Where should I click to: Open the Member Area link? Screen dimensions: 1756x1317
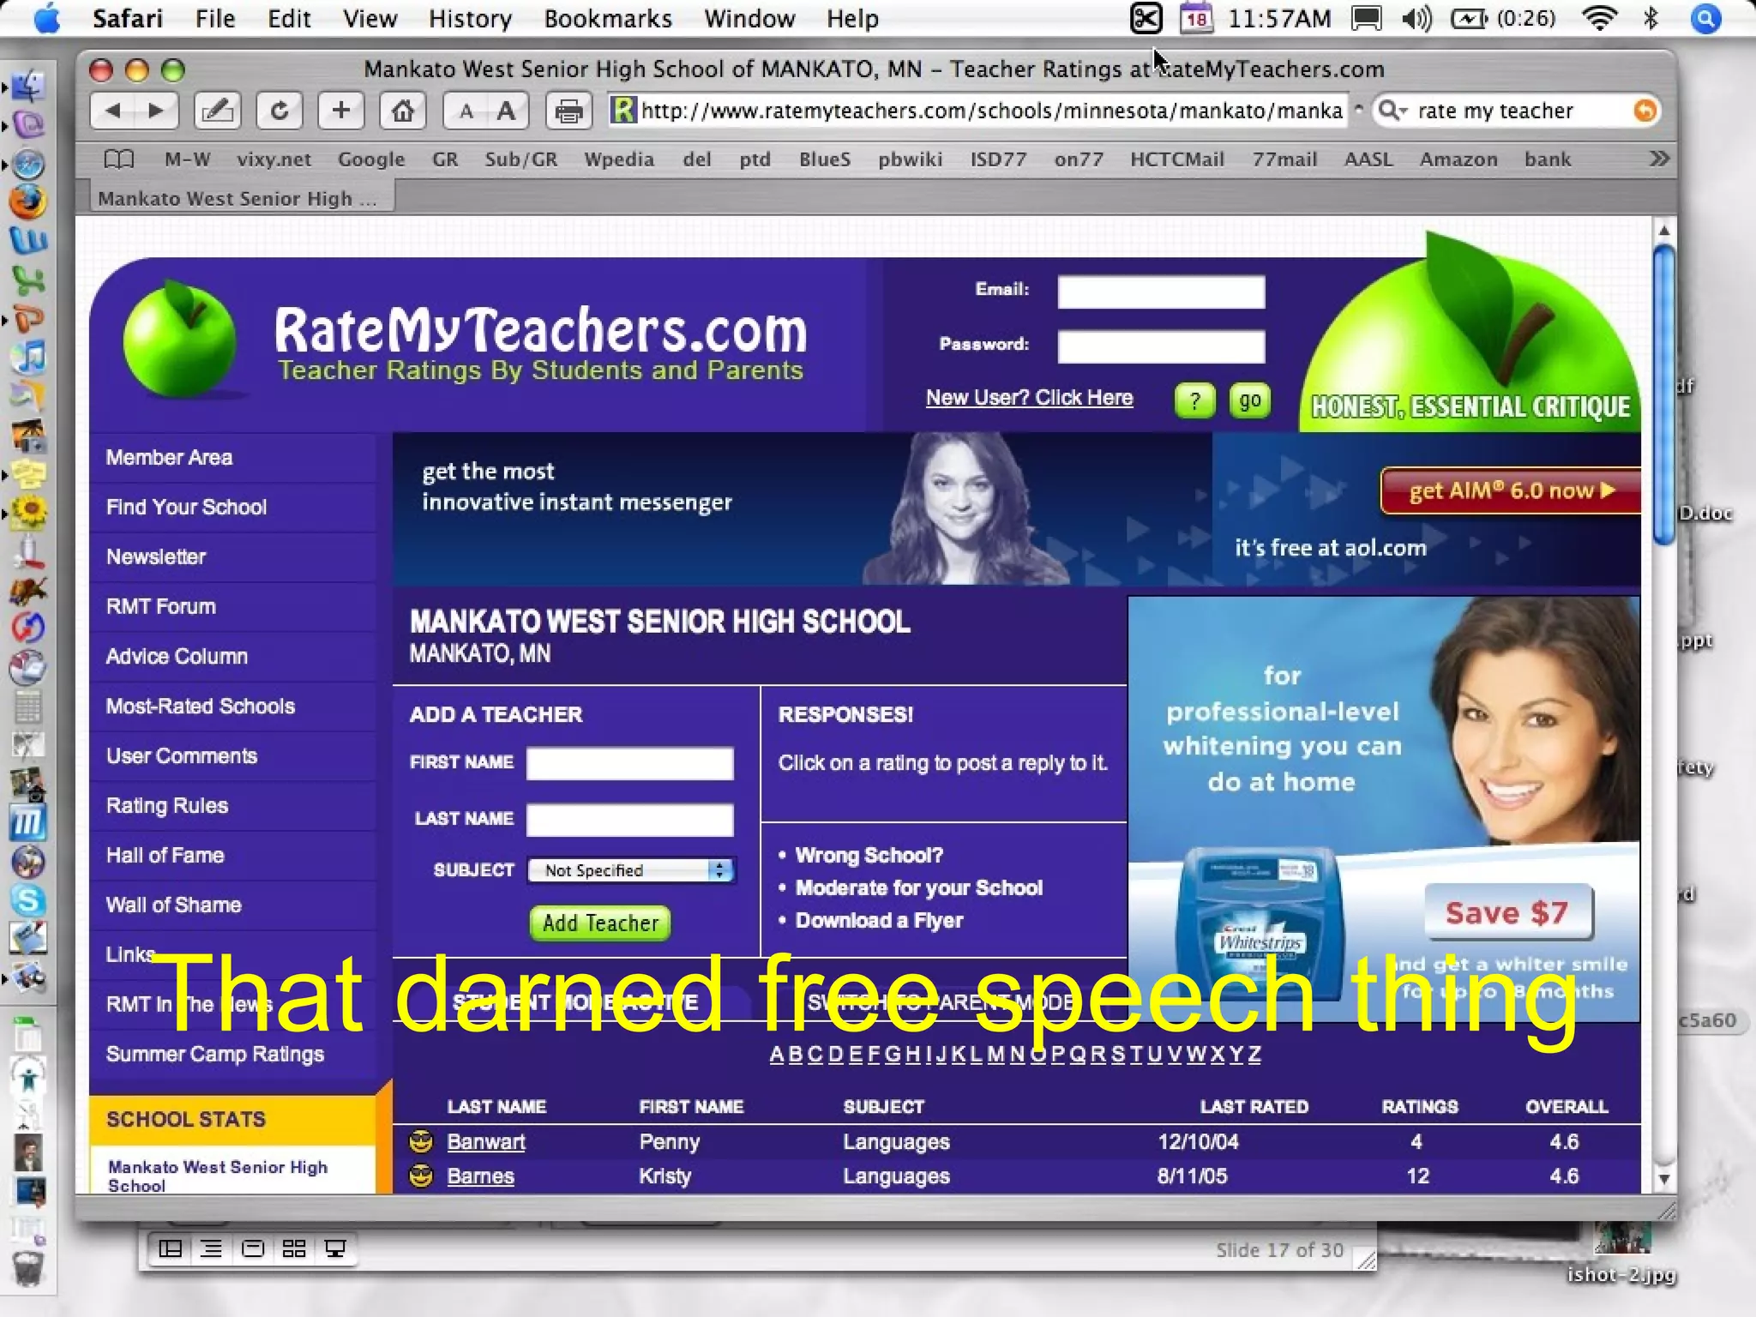click(169, 457)
